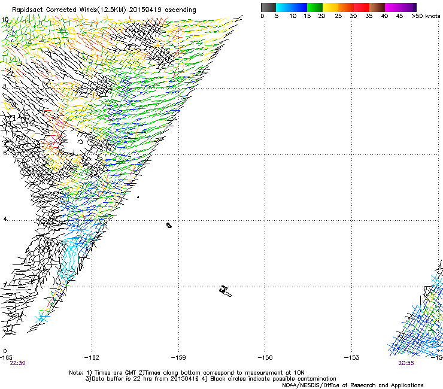This screenshot has width=443, height=389.
Task: Click the legend tick label '25'
Action: coord(338,16)
